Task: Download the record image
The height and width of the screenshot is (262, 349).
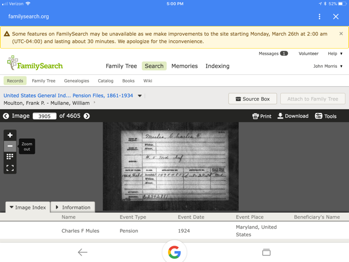Action: pyautogui.click(x=293, y=116)
